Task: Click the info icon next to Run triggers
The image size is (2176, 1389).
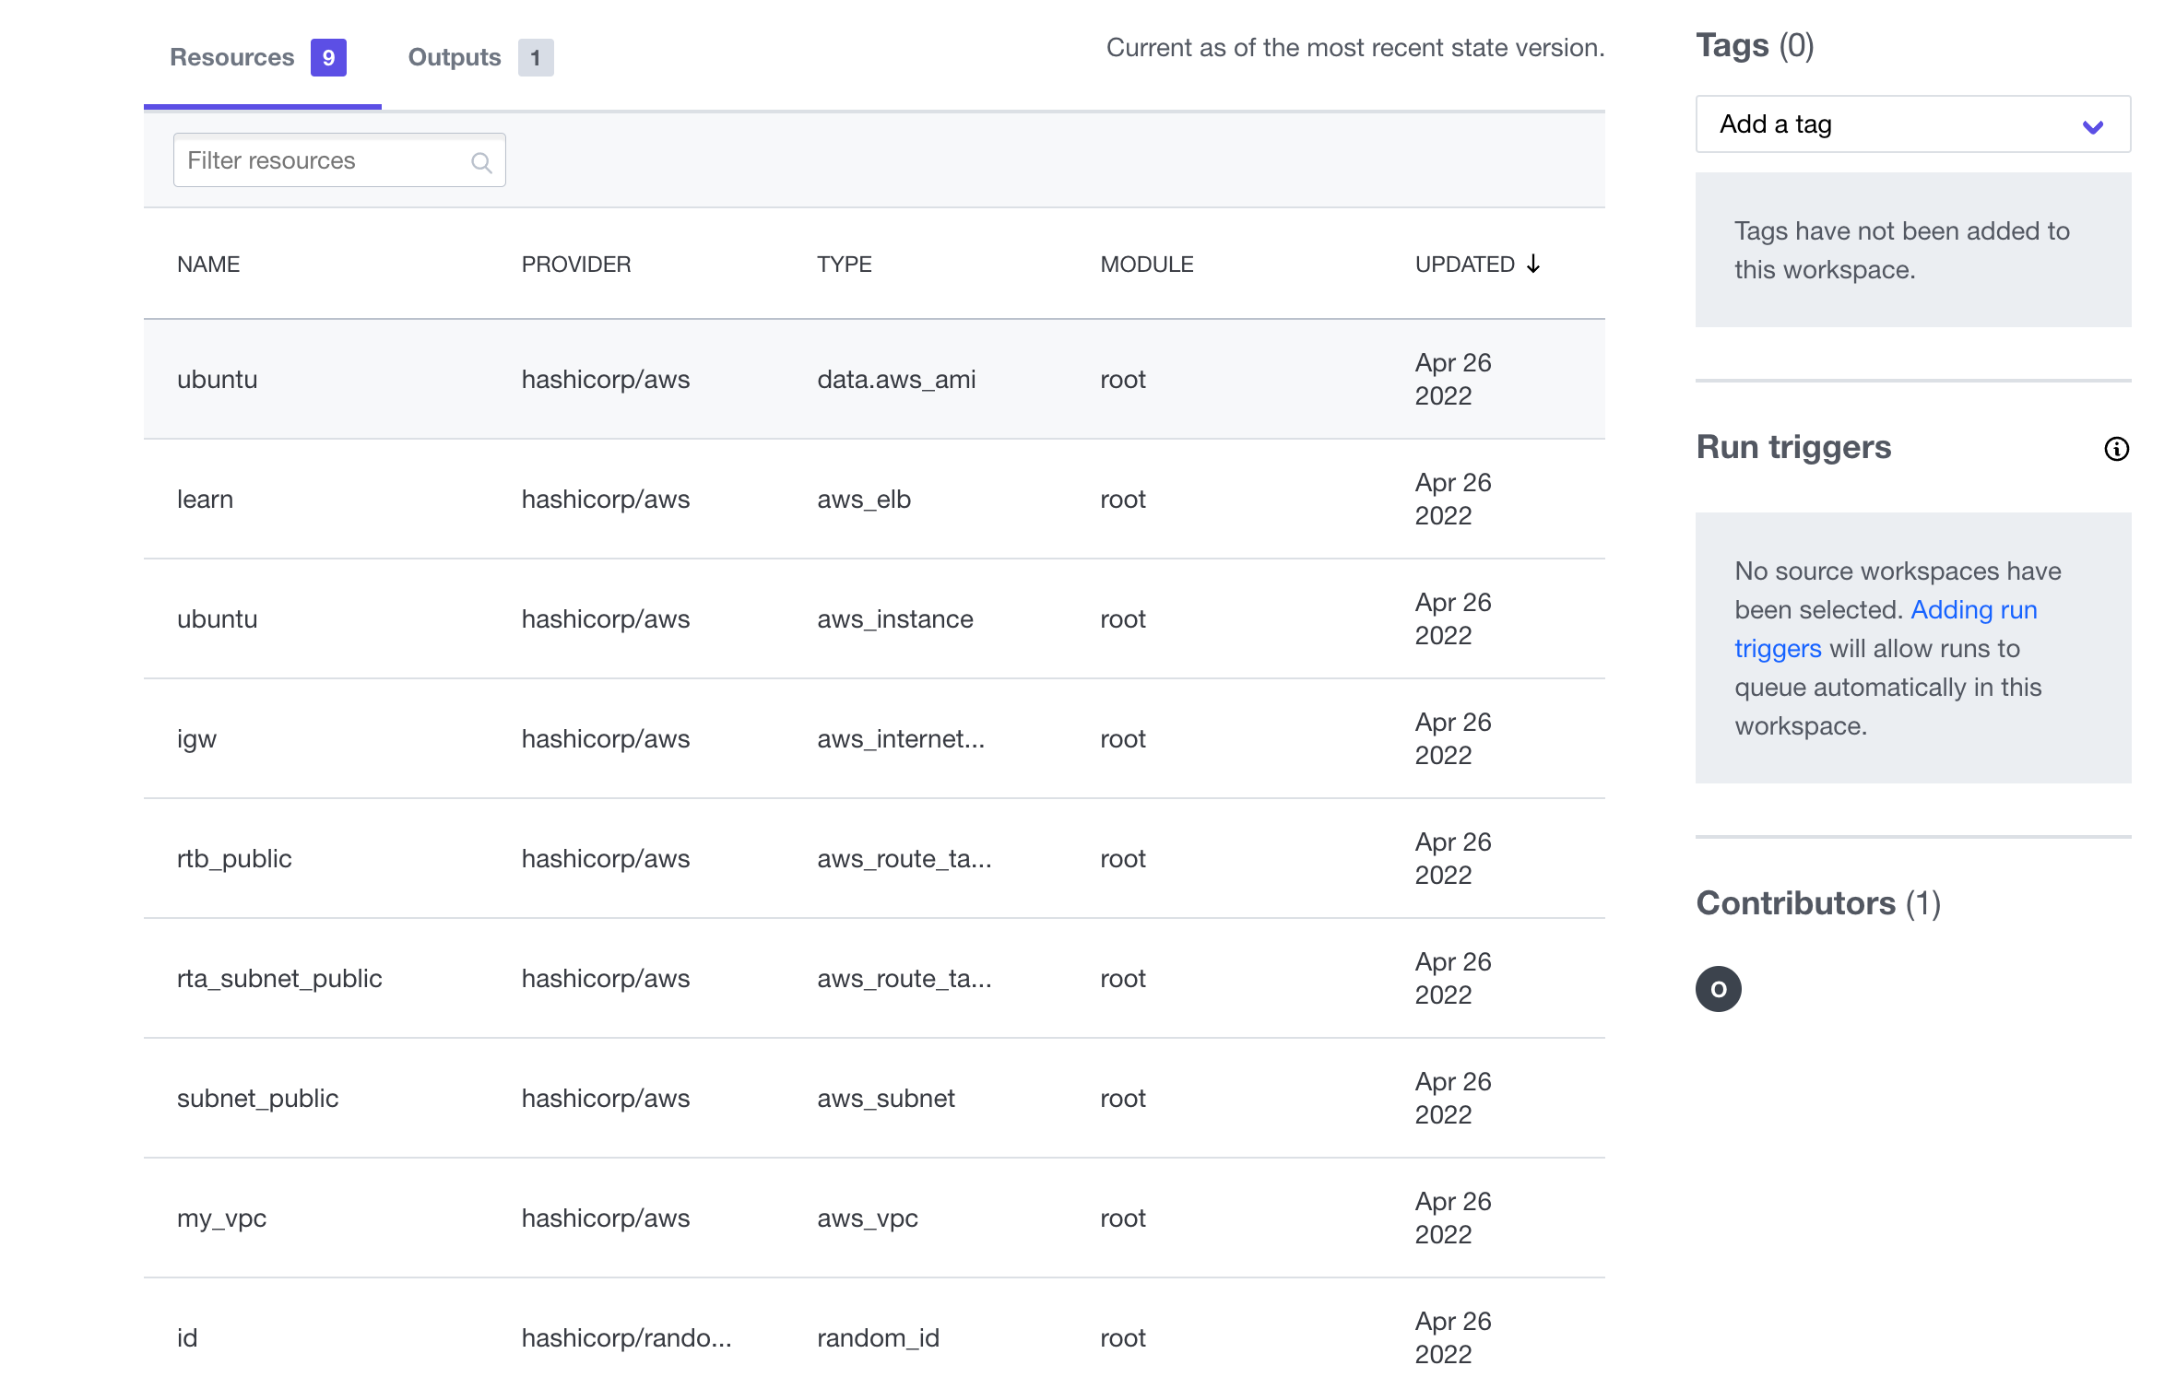Action: (x=2117, y=449)
